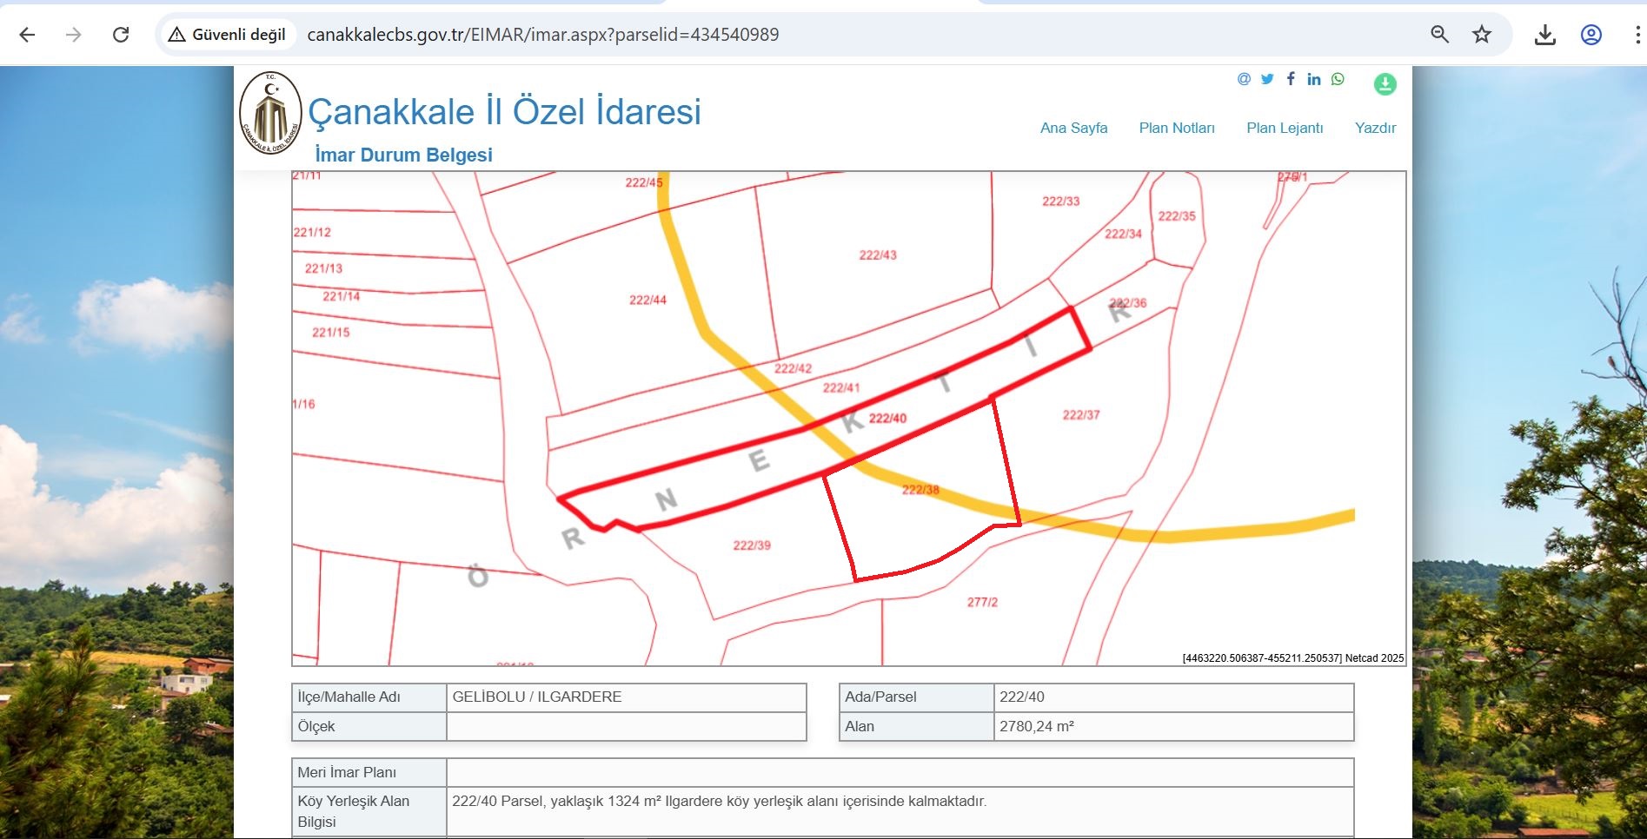Click the address bar URL field
The height and width of the screenshot is (839, 1647).
[x=542, y=35]
